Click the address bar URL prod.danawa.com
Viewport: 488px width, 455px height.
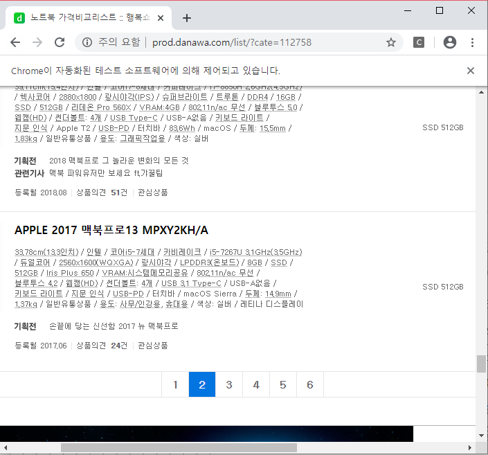tap(232, 42)
